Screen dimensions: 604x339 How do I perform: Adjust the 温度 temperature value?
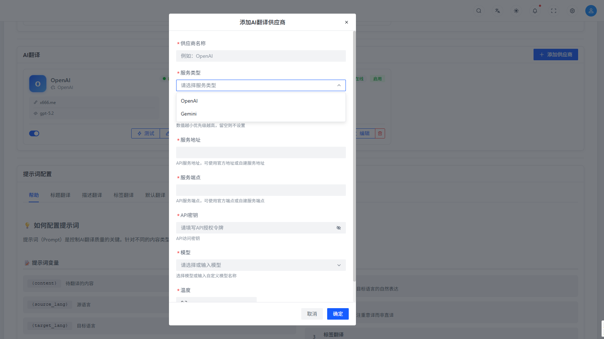[x=216, y=301]
